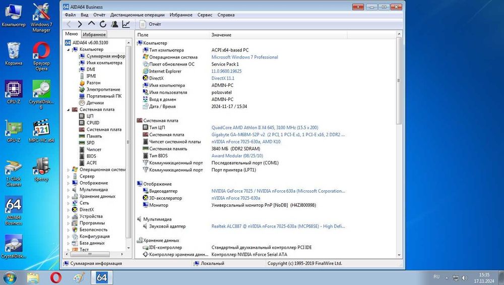Refresh the AIDA64 page
The height and width of the screenshot is (285, 504).
[x=103, y=24]
